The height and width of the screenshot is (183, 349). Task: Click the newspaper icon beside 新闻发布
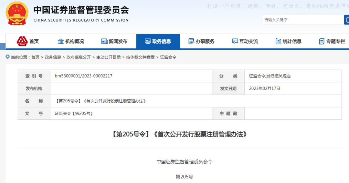coord(104,41)
